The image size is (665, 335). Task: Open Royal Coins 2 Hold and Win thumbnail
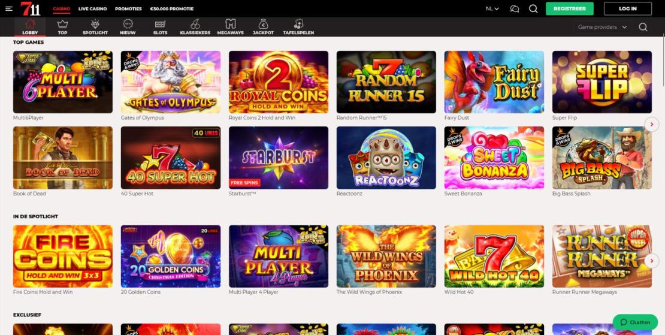279,82
